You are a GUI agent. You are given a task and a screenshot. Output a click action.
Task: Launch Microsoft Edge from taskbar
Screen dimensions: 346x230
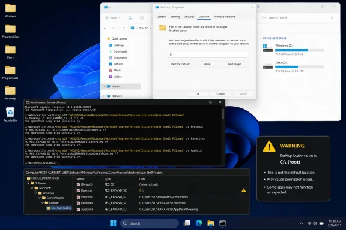[x=199, y=223]
